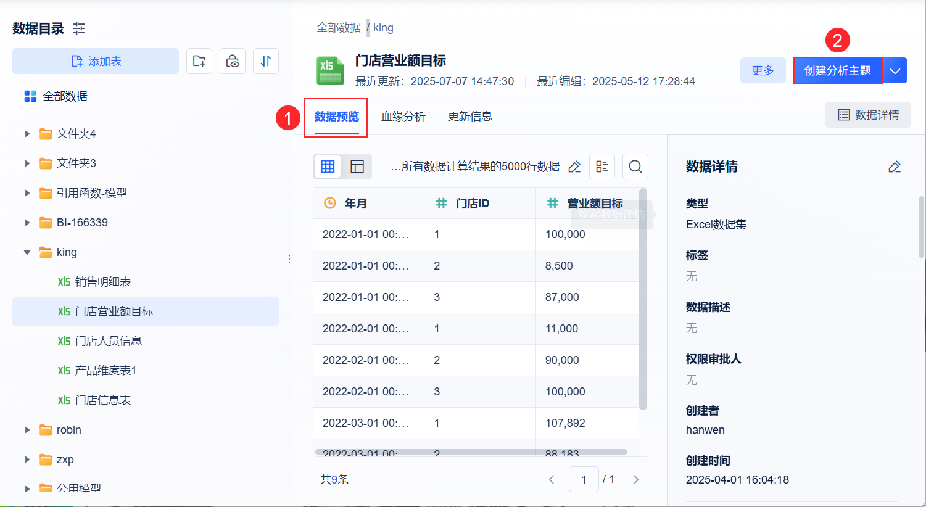
Task: Switch to field layout view
Action: [357, 167]
